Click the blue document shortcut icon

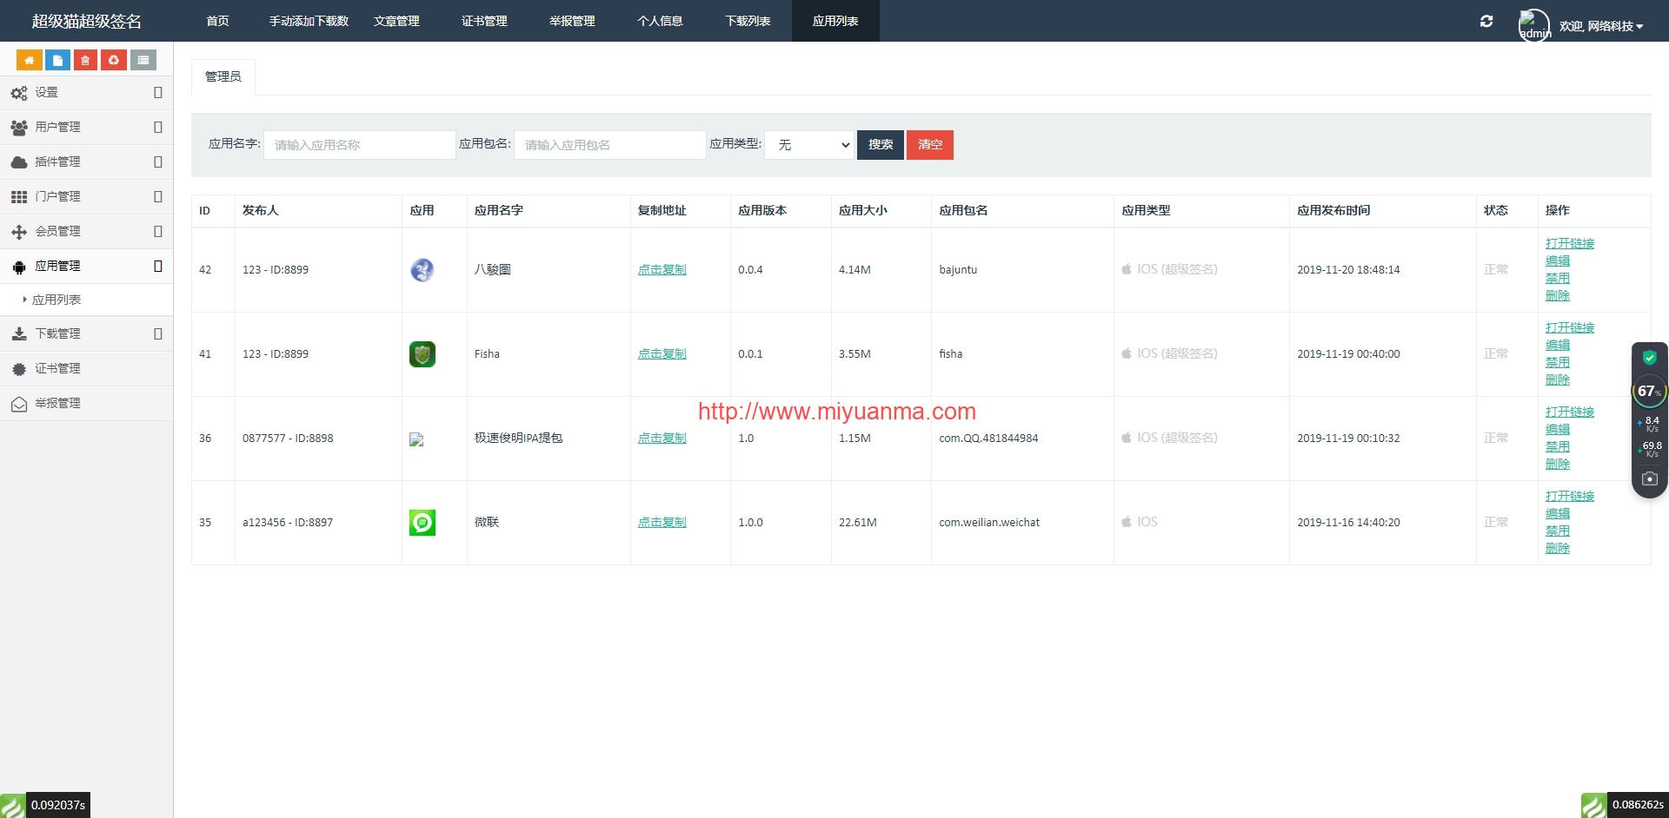[x=57, y=60]
